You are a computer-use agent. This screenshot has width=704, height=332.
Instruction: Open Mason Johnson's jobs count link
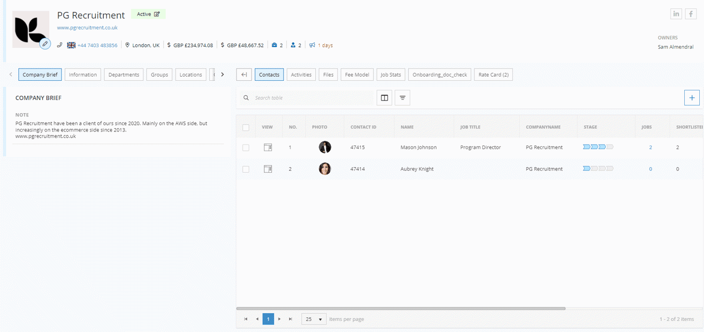[x=650, y=147]
